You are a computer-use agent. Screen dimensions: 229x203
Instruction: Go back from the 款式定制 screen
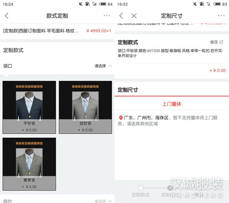pyautogui.click(x=7, y=16)
